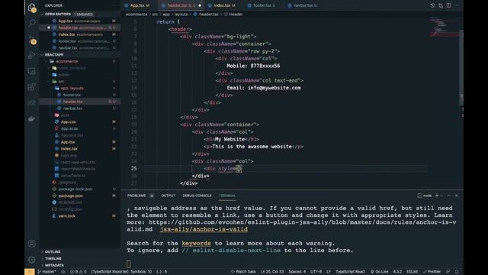Click Prettier in status bar
This screenshot has height=275, width=488.
coord(432,272)
